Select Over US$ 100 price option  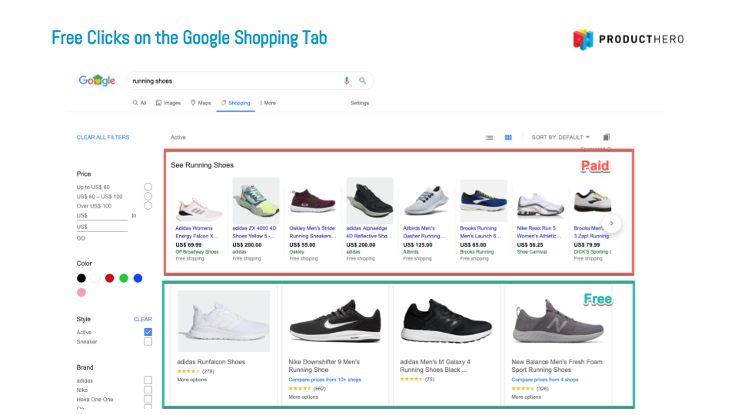[148, 206]
